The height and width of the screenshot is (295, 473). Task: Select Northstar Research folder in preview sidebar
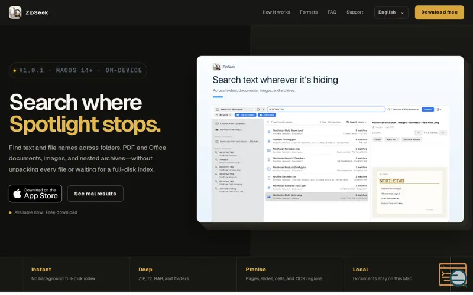(x=229, y=130)
